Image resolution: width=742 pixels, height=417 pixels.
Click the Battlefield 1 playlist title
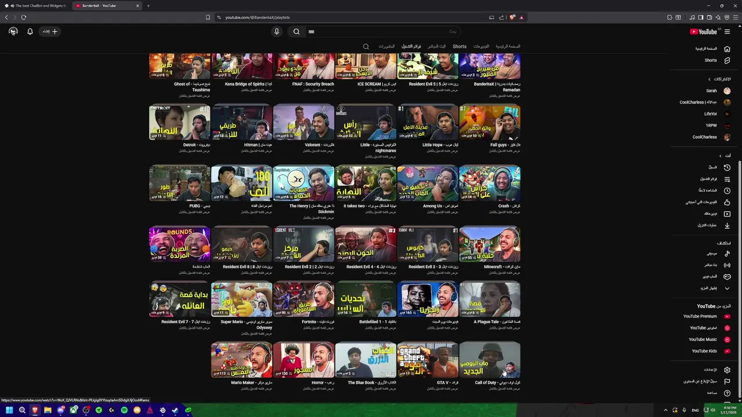tap(378, 321)
